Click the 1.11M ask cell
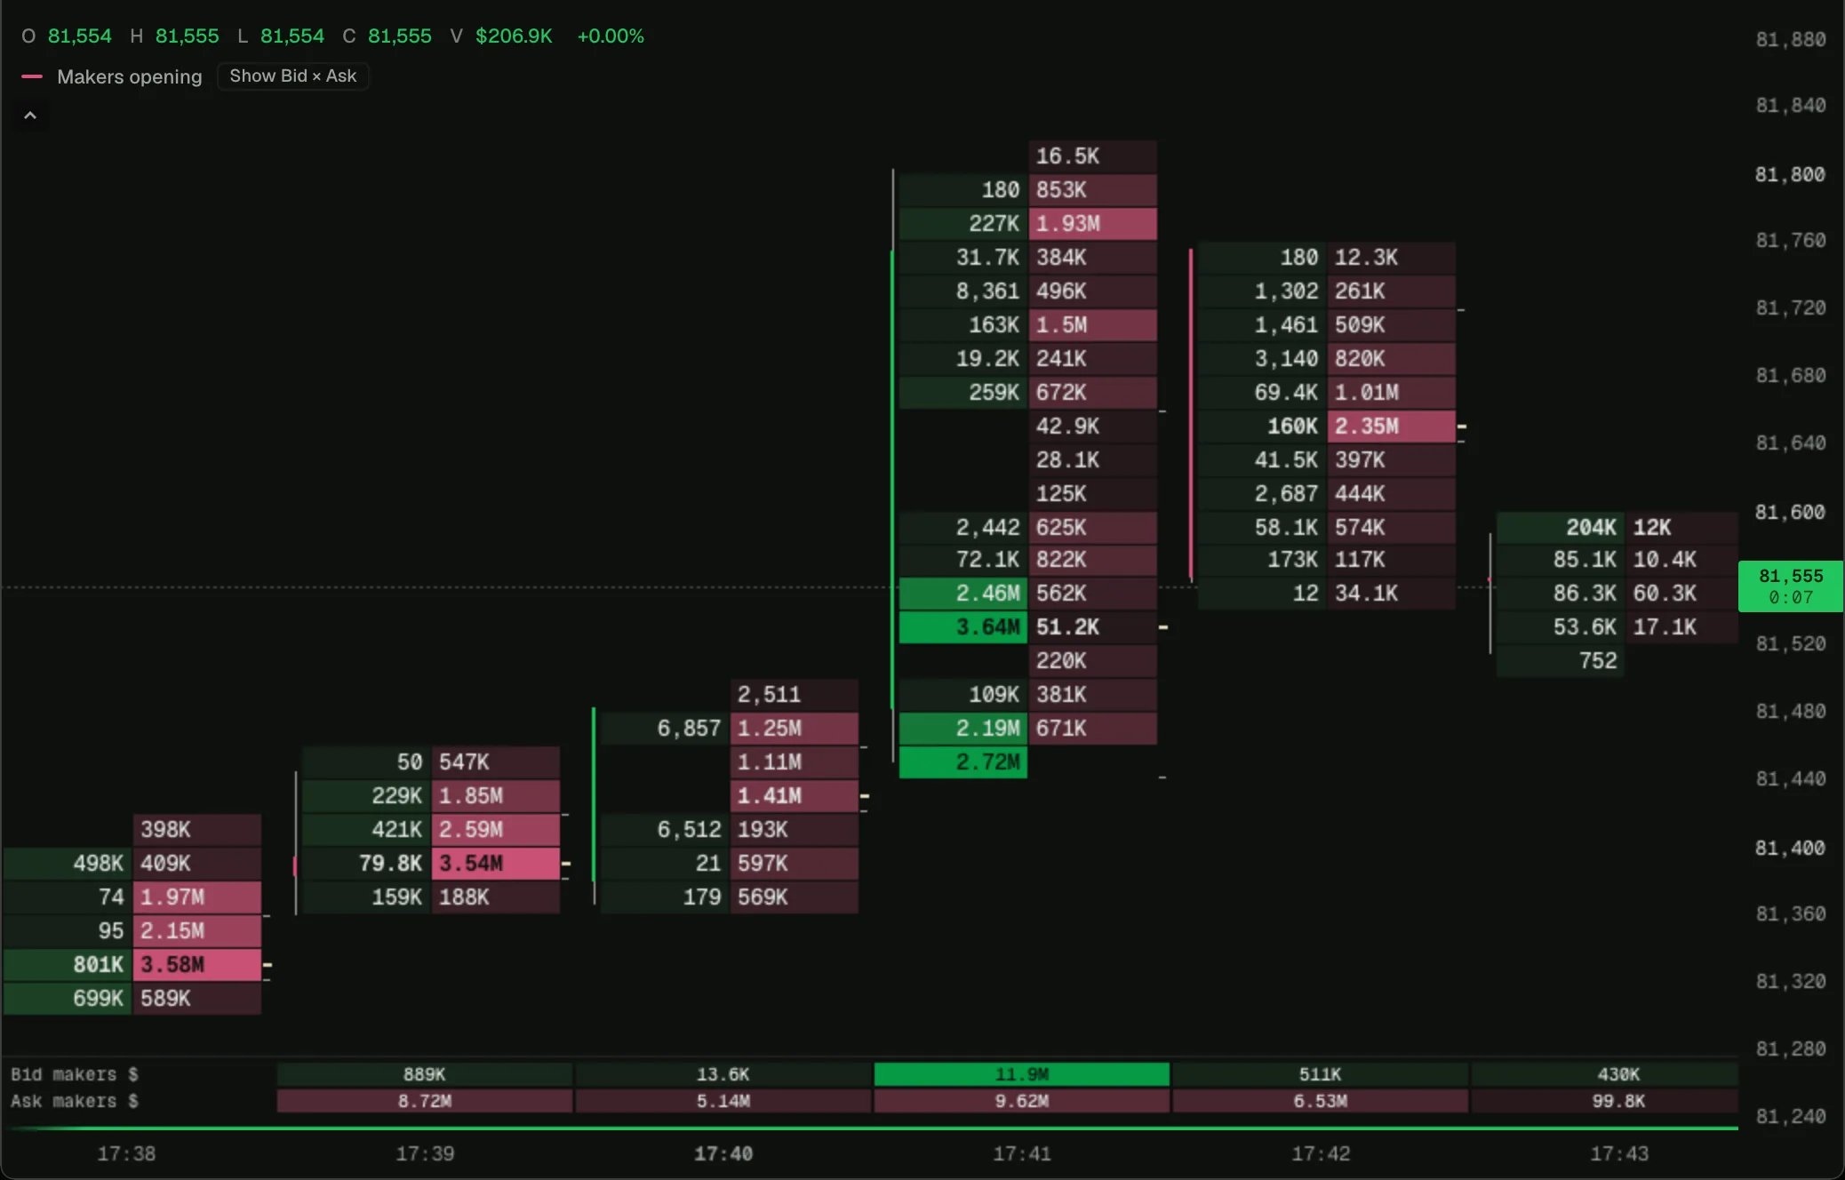 795,762
